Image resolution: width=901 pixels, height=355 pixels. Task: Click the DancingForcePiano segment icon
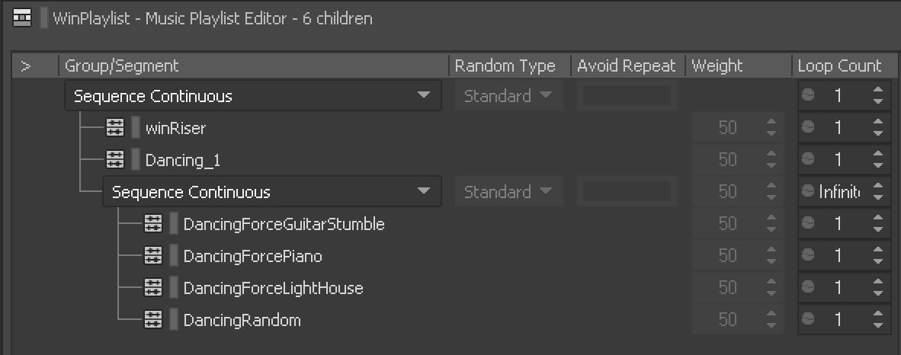153,256
